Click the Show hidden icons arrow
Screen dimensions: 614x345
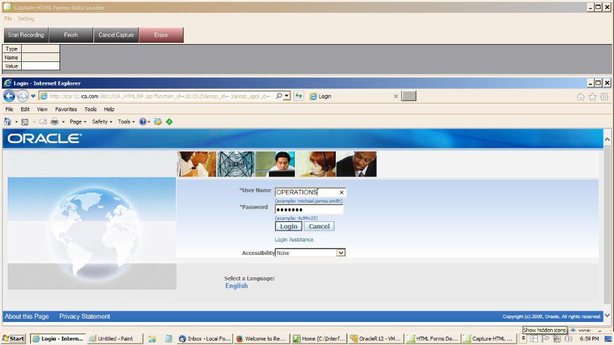[x=523, y=339]
